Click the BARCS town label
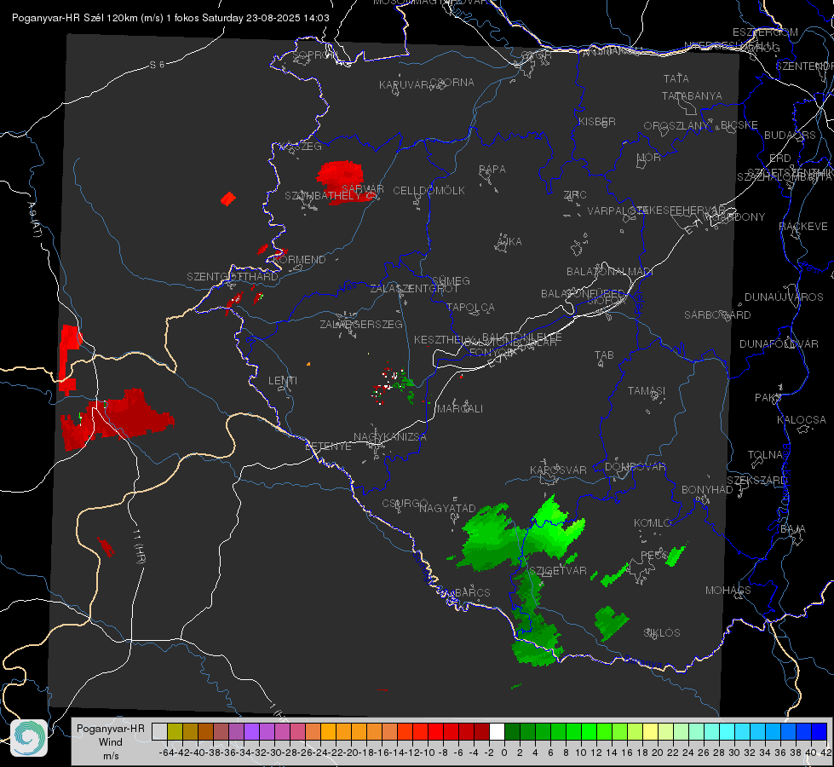This screenshot has width=834, height=767. coord(473,592)
